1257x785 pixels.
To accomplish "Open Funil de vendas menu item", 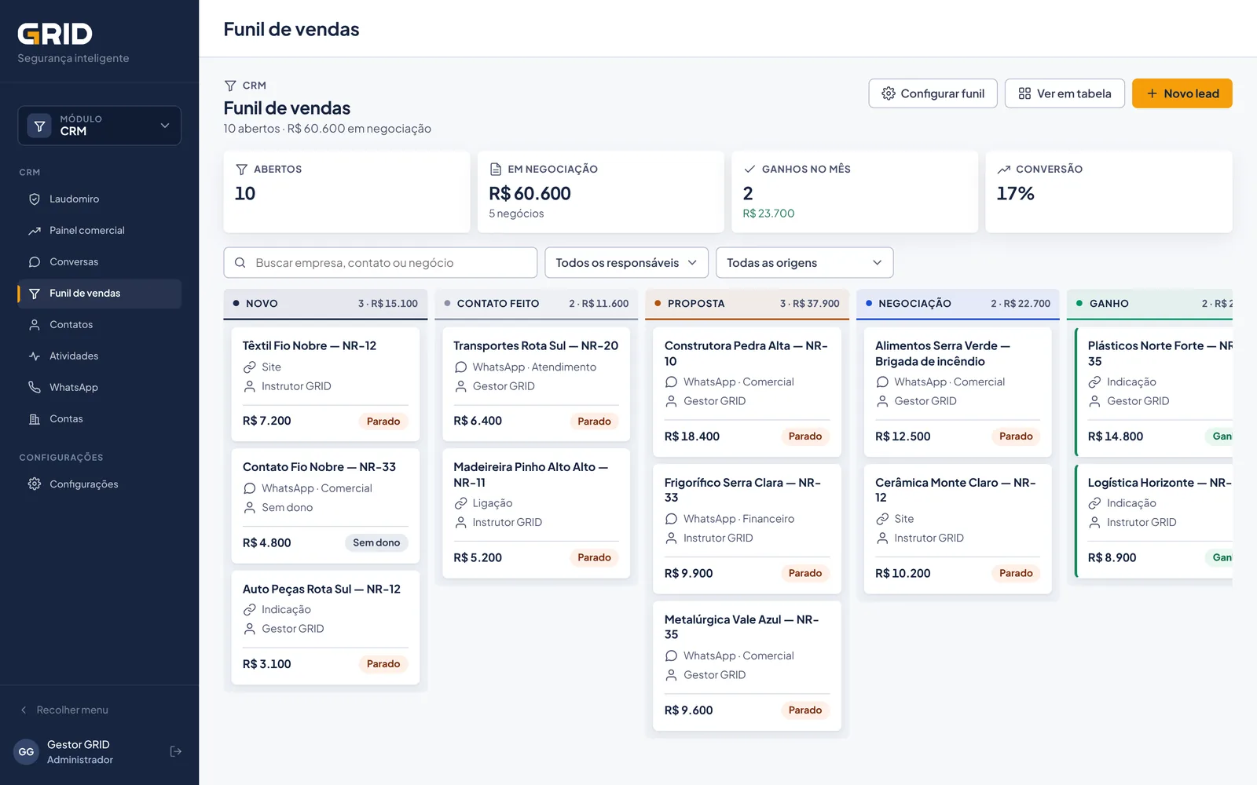I will 100,294.
